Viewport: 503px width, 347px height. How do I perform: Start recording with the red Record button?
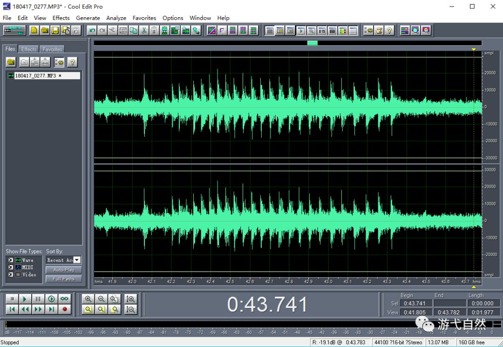(x=64, y=309)
